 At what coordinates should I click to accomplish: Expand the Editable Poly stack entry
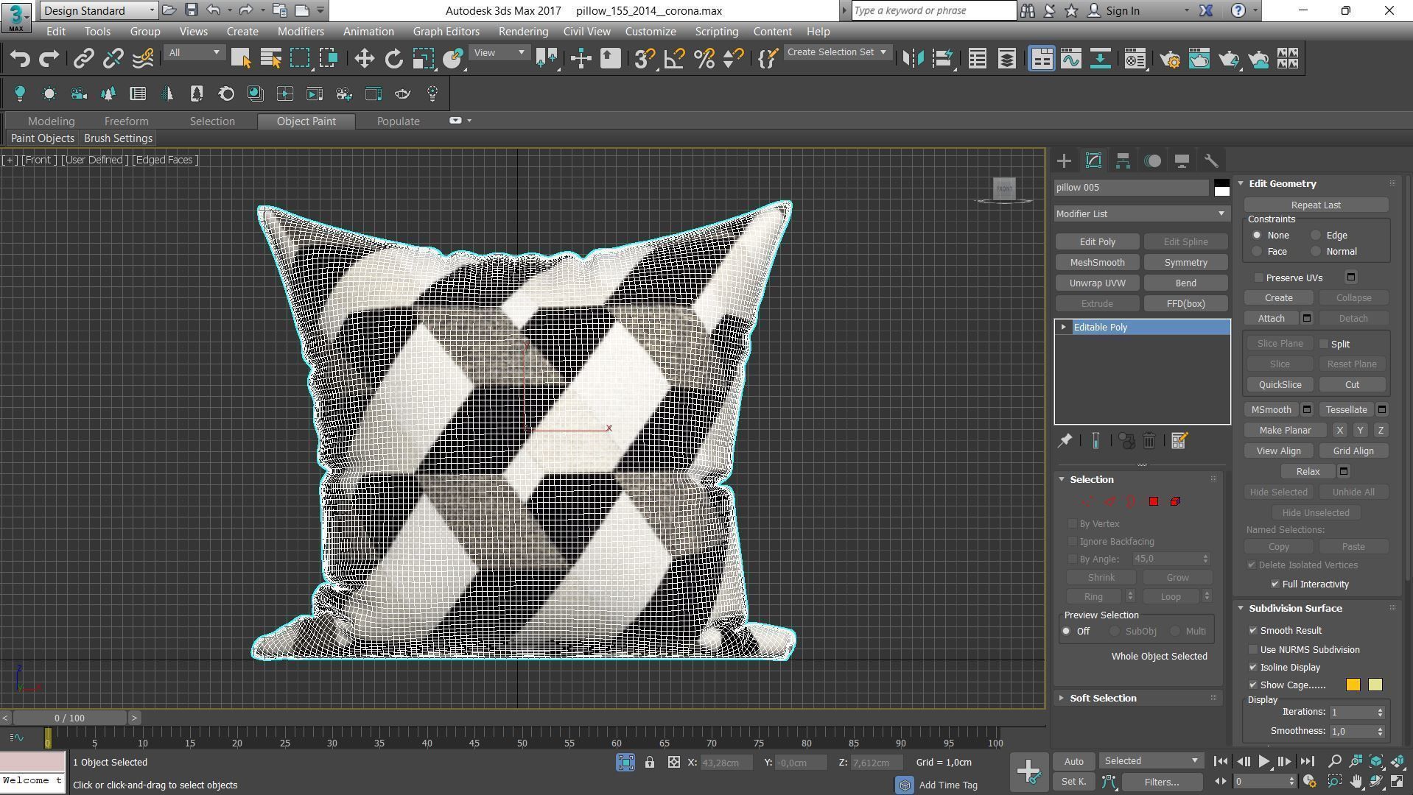(x=1063, y=328)
